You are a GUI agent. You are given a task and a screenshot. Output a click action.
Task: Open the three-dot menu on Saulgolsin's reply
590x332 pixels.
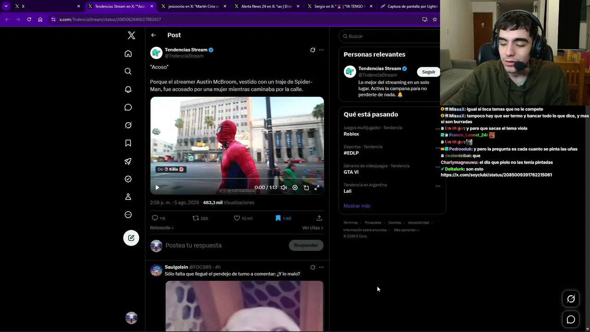321,267
